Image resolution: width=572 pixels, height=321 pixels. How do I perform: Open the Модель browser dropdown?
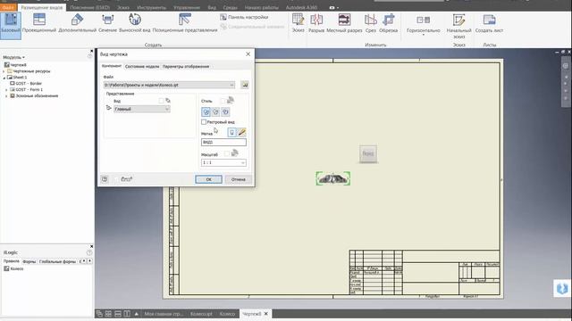click(14, 57)
